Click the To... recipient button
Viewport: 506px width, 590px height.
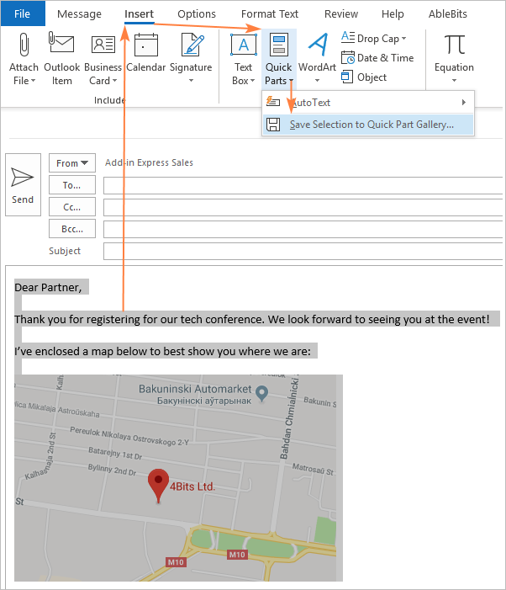coord(72,185)
